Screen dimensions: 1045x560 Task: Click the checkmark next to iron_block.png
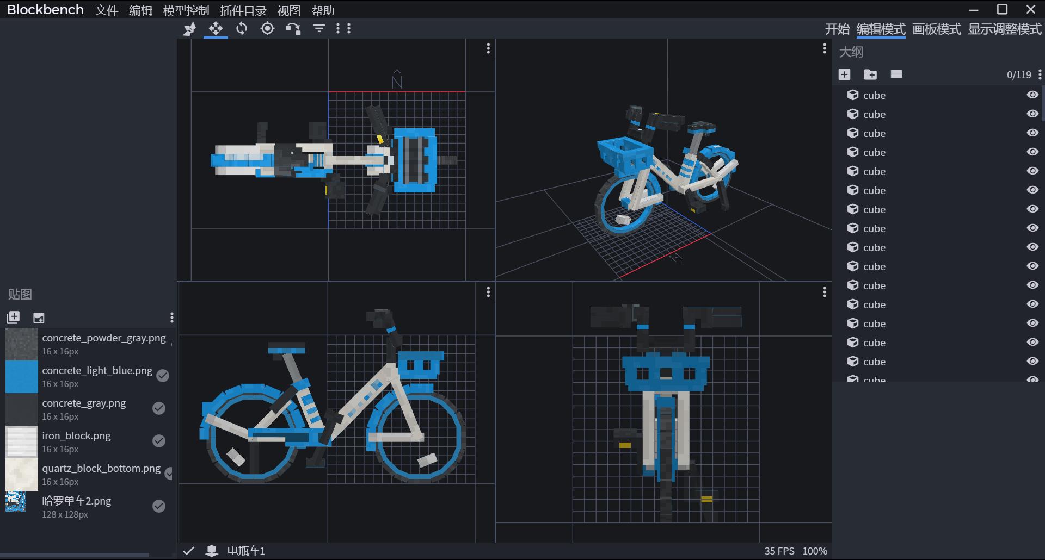(x=159, y=441)
